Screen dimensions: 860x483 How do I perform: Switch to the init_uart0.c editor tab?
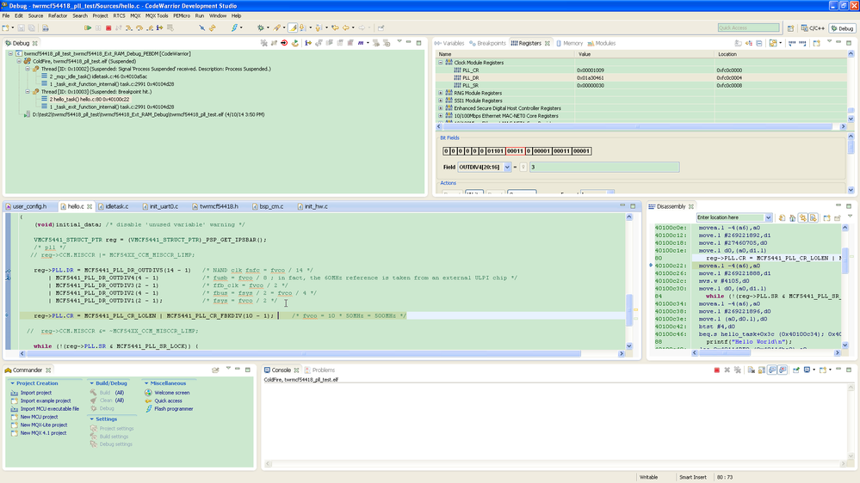pyautogui.click(x=163, y=206)
